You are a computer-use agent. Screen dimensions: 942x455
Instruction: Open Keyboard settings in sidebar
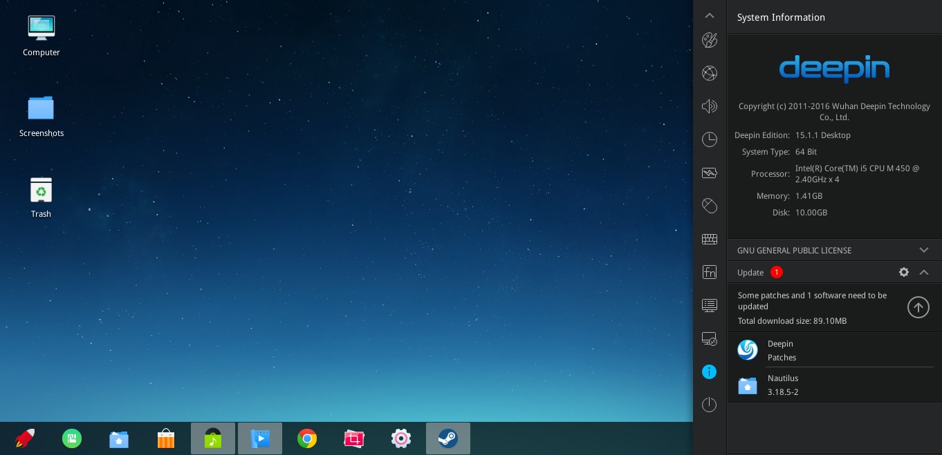tap(709, 239)
